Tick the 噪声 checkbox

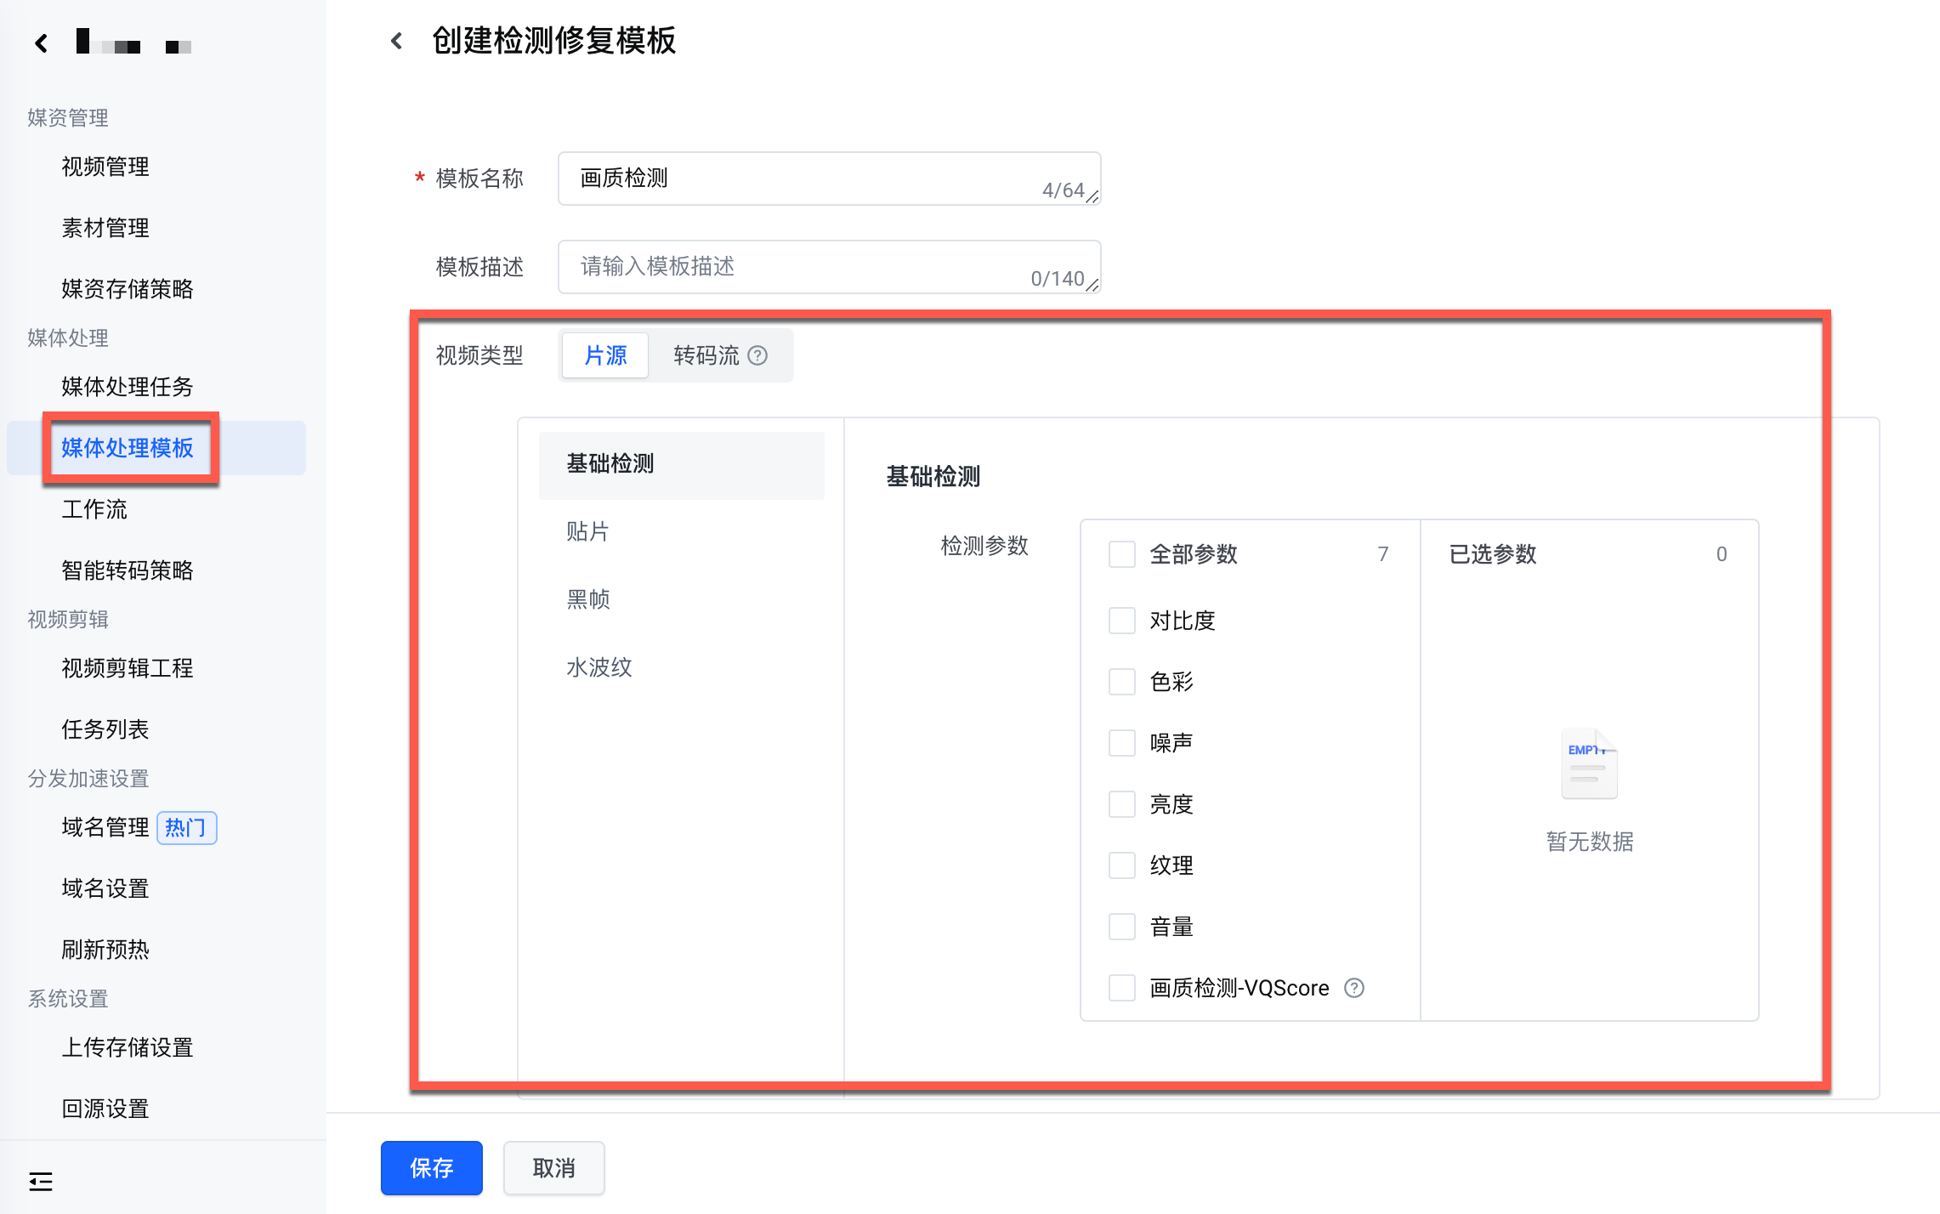coord(1122,743)
